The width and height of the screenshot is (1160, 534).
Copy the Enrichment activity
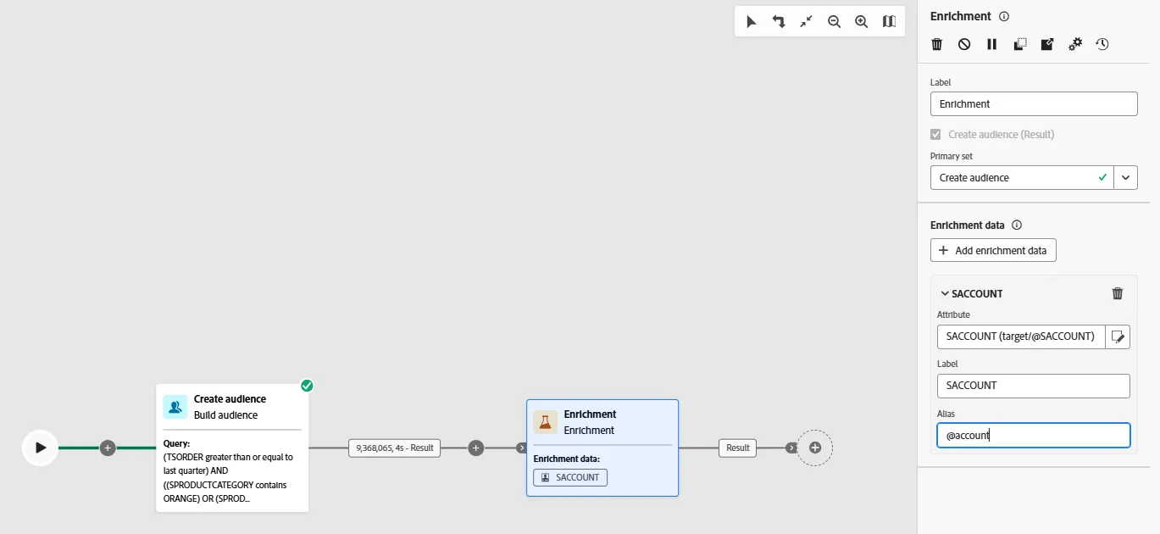point(1020,44)
